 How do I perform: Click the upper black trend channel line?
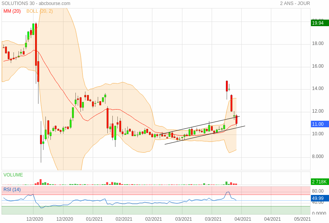[x=199, y=125]
